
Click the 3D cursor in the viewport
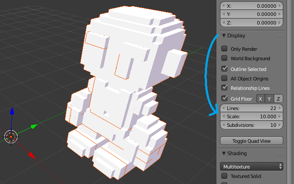[11, 137]
